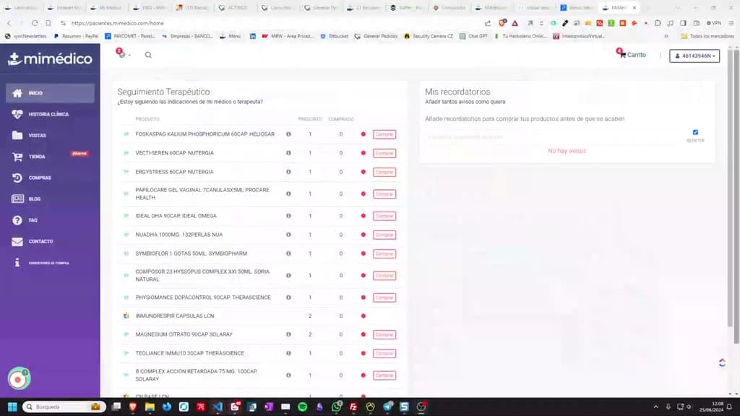
Task: Open info icon for Physiomance Dopacontrol
Action: point(288,298)
